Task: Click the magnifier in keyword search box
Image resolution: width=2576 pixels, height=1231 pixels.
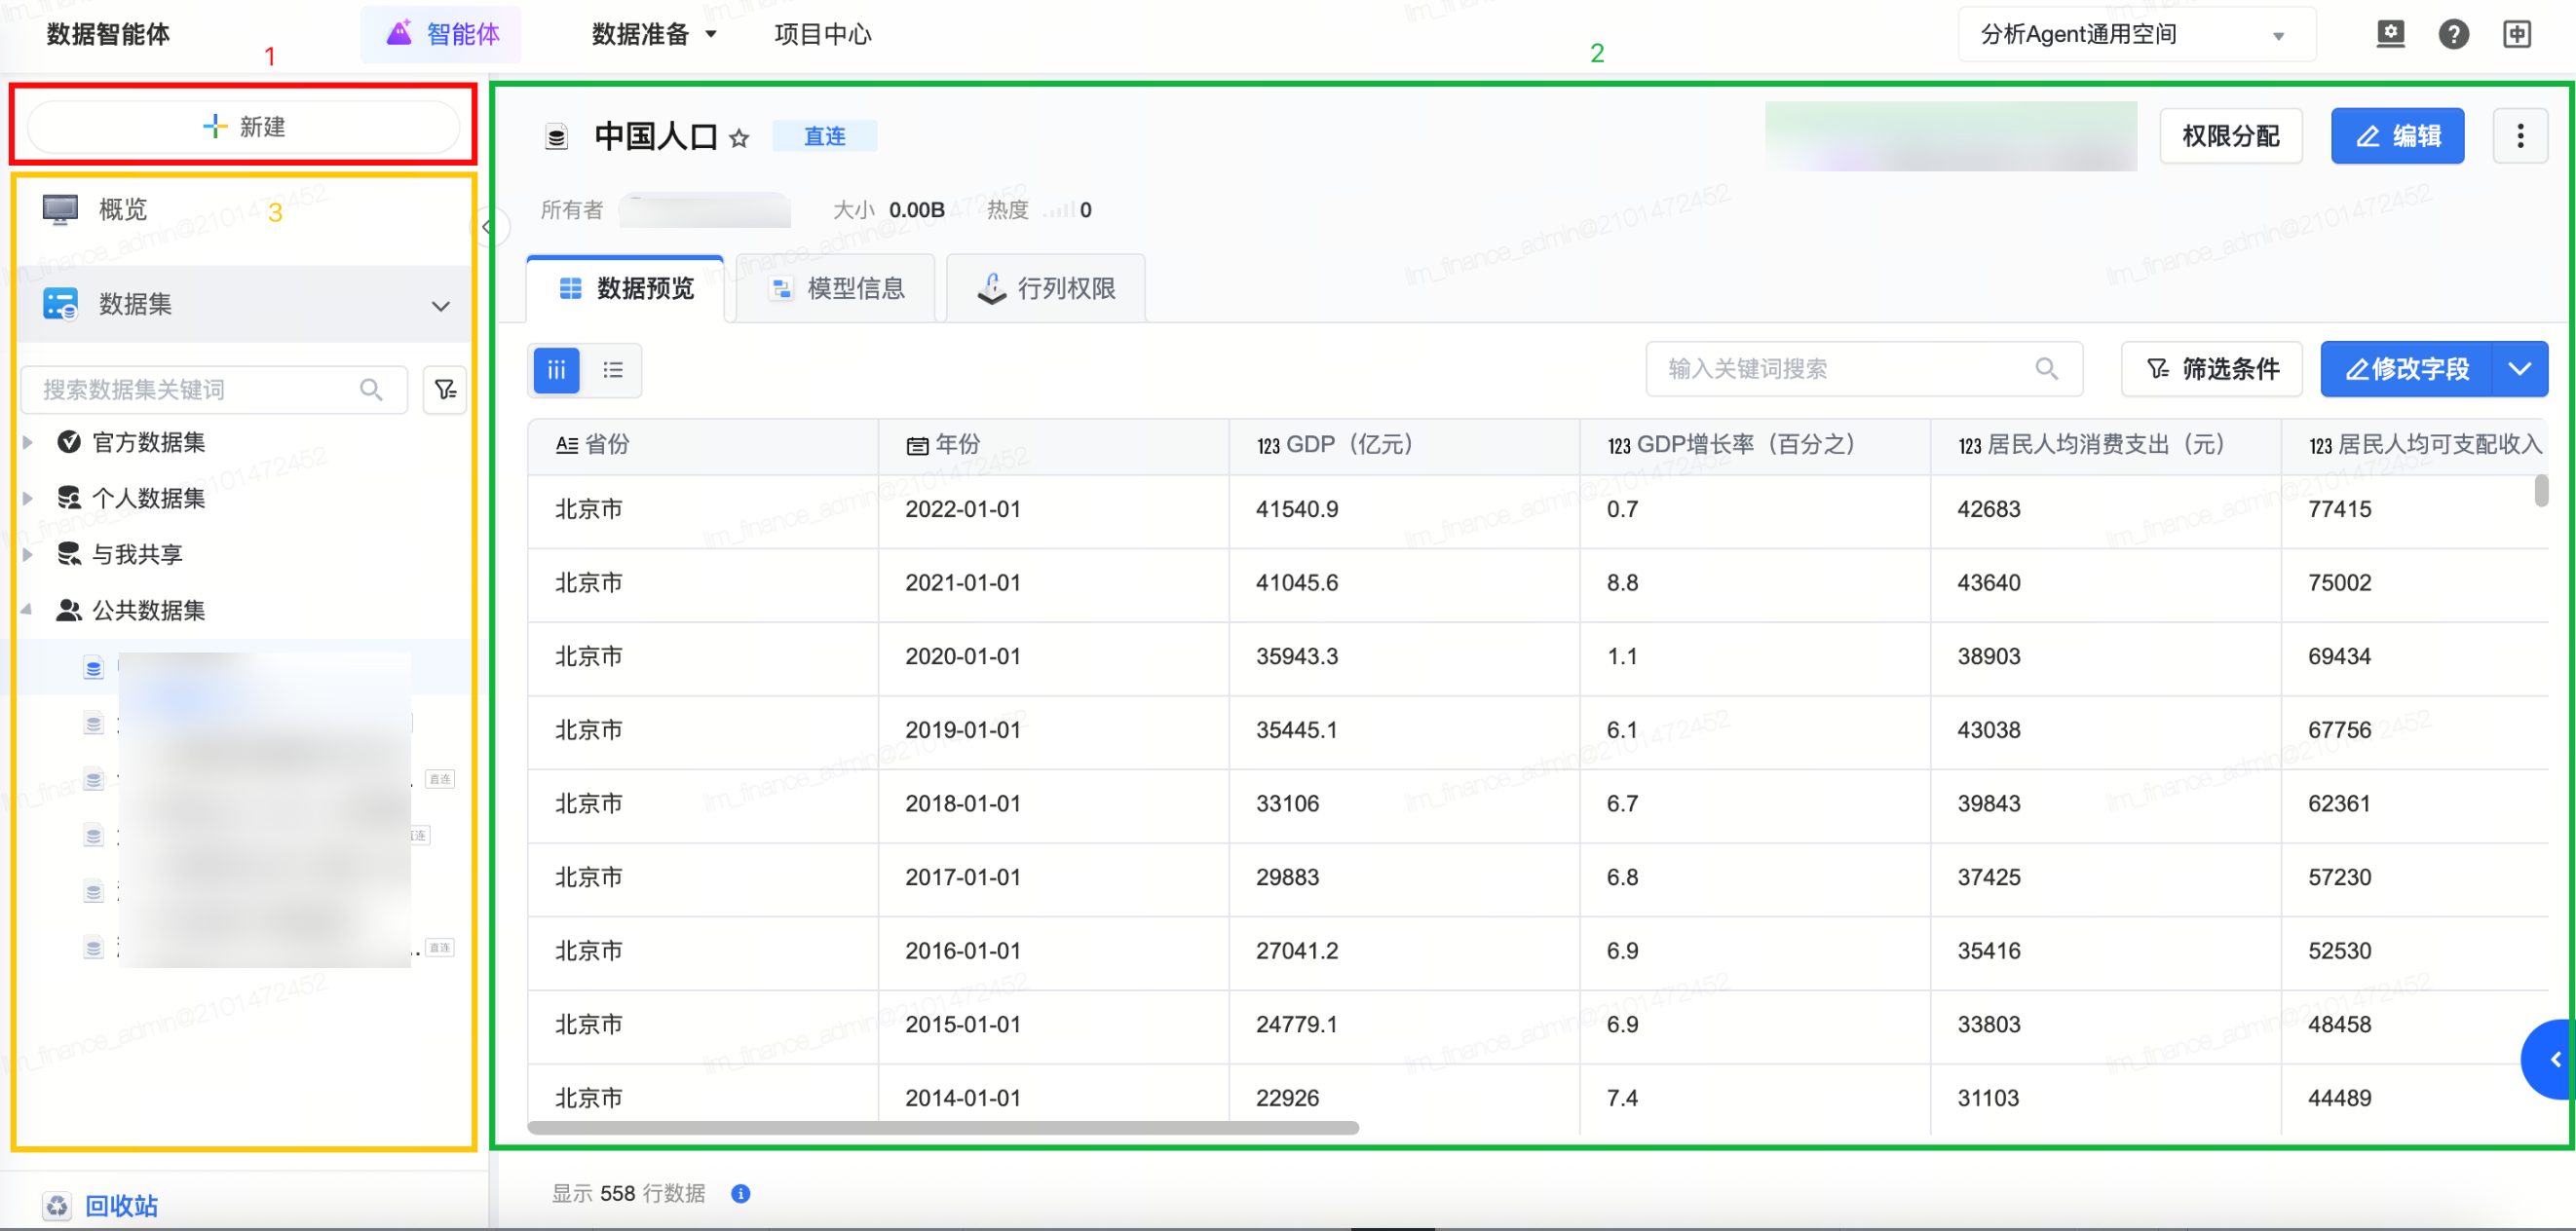Action: pos(2046,369)
